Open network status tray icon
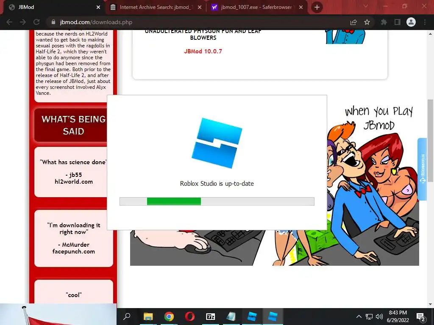Viewport: 434px width, 325px height. [x=369, y=317]
